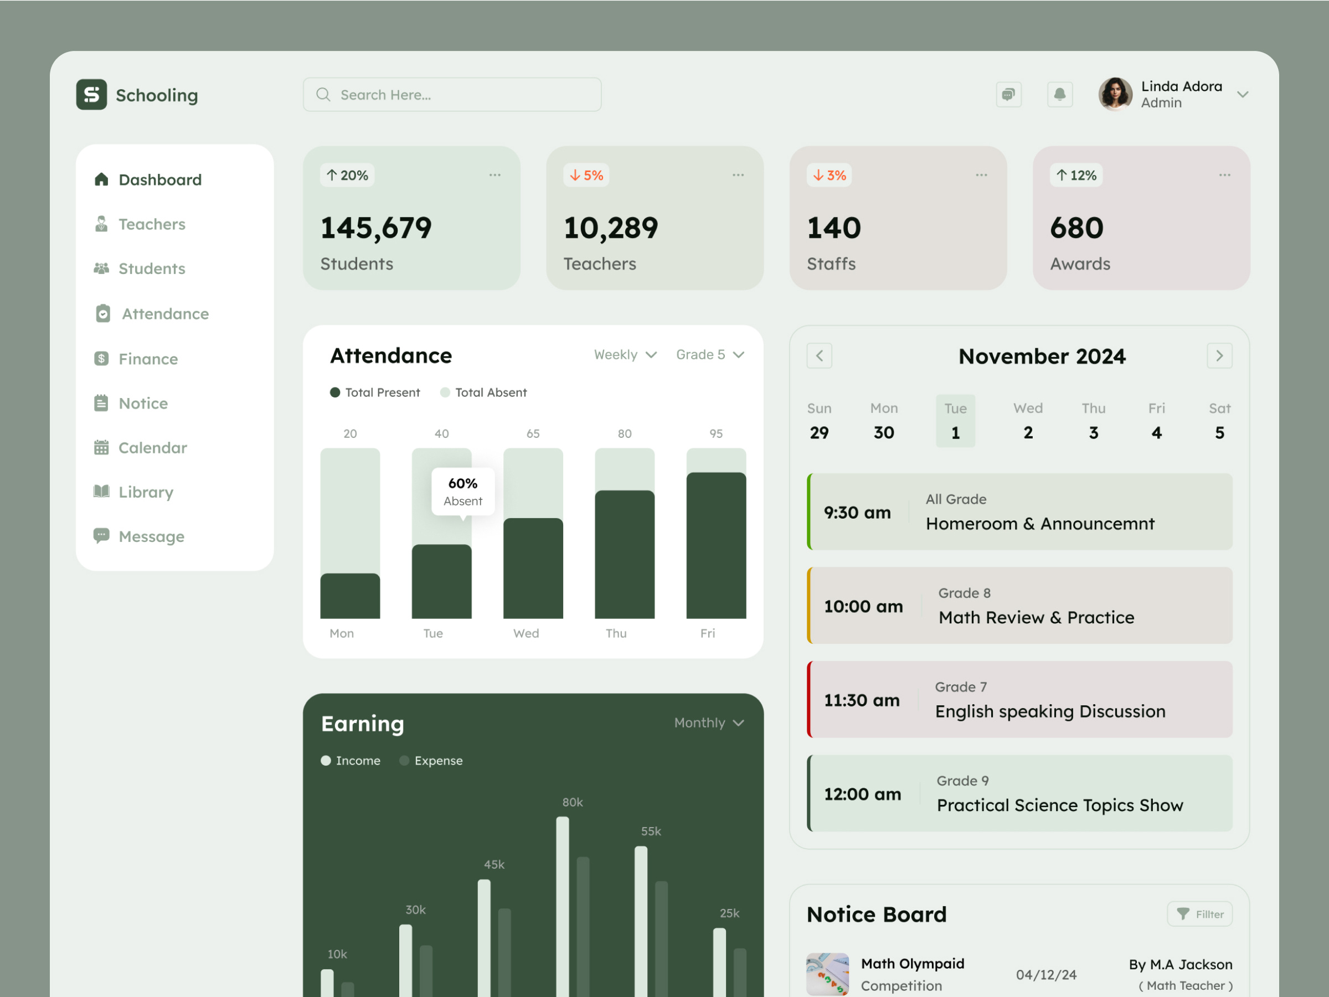Click the 80k income bar in Earning

563,907
